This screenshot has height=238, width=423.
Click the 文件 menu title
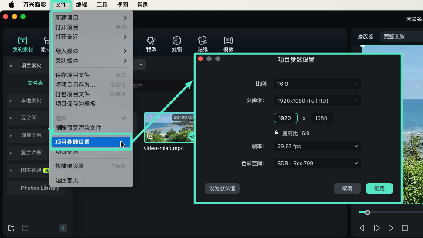(61, 5)
